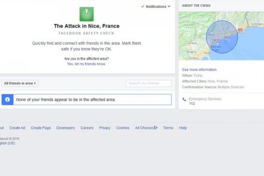Image resolution: width=264 pixels, height=176 pixels.
Task: Click the Notifications checkmark icon
Action: tap(143, 6)
